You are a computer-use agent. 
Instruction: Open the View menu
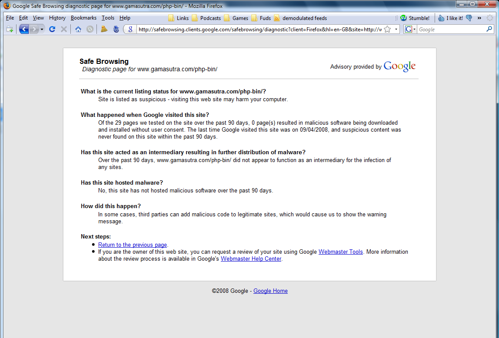coord(38,18)
